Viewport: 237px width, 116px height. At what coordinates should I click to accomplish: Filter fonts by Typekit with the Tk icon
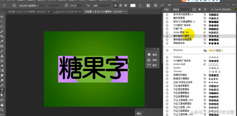point(194,9)
